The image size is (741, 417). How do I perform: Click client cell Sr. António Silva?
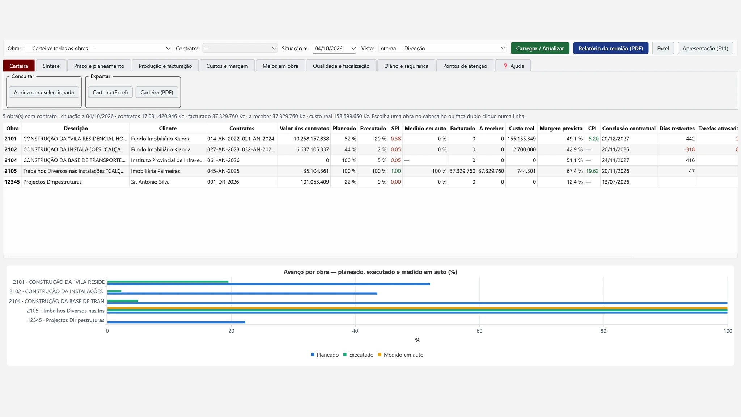[x=168, y=182]
